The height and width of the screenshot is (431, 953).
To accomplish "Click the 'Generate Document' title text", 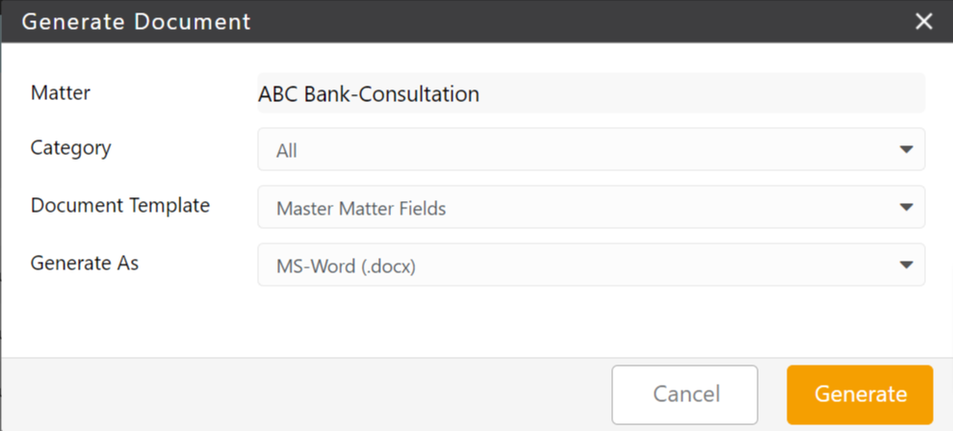I will coord(136,21).
